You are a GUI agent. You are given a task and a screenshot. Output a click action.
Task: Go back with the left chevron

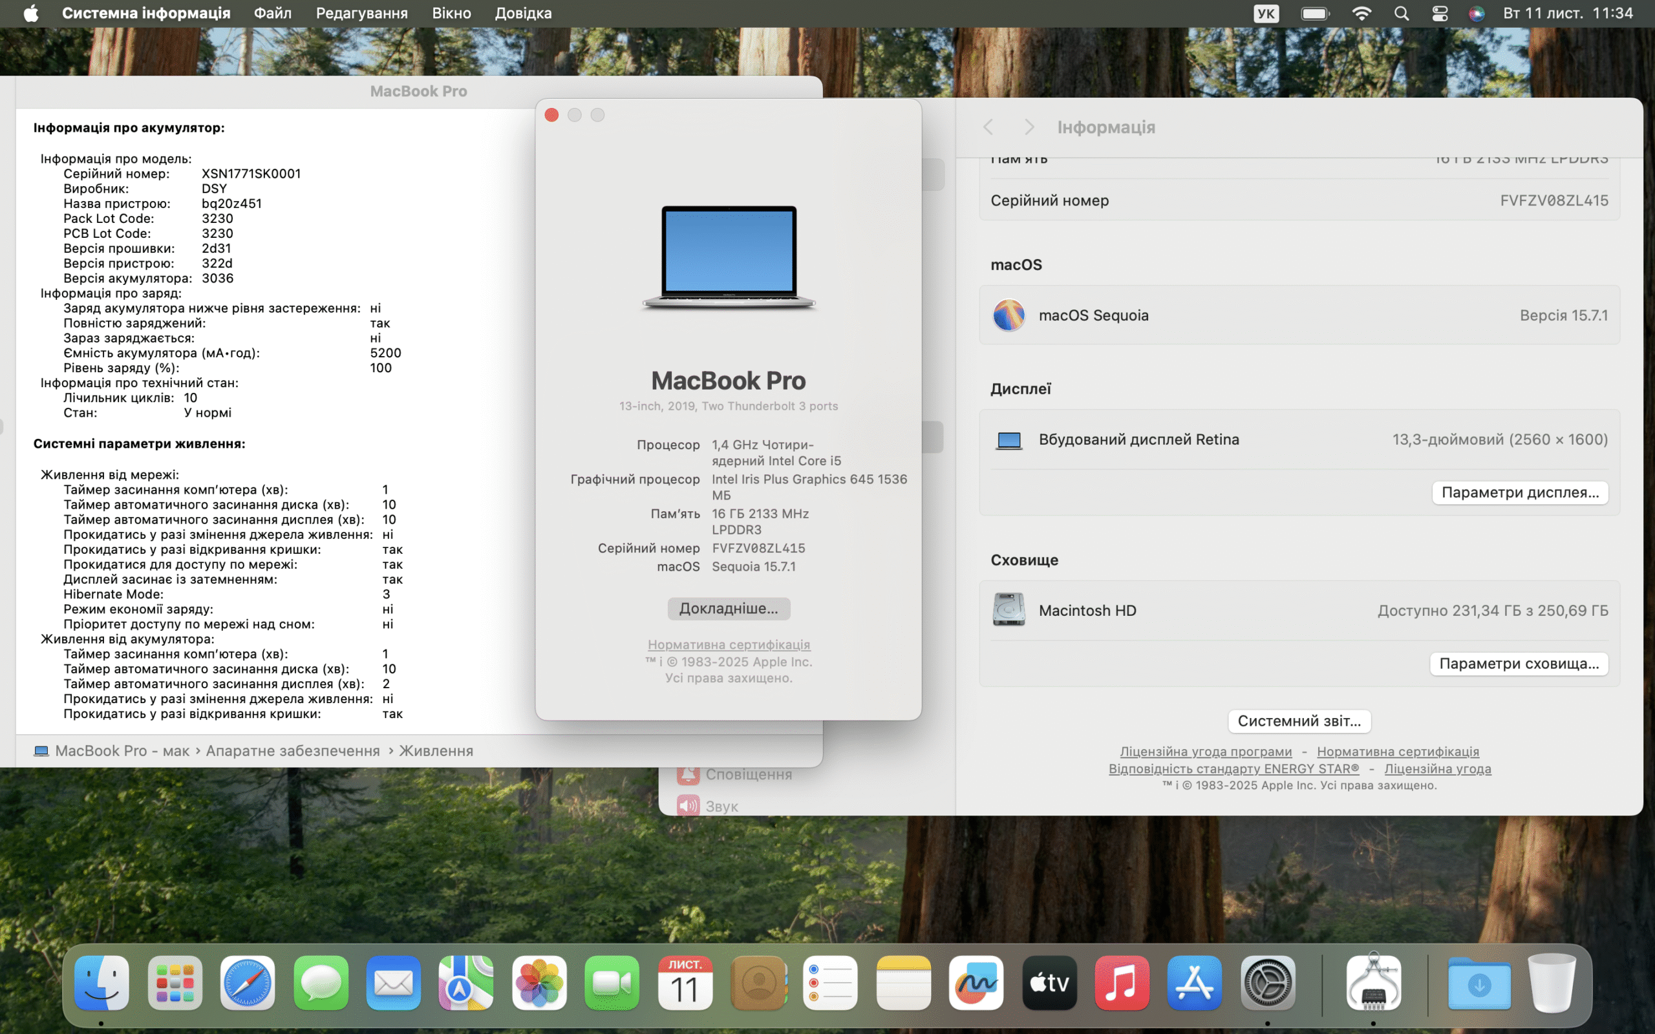coord(988,127)
